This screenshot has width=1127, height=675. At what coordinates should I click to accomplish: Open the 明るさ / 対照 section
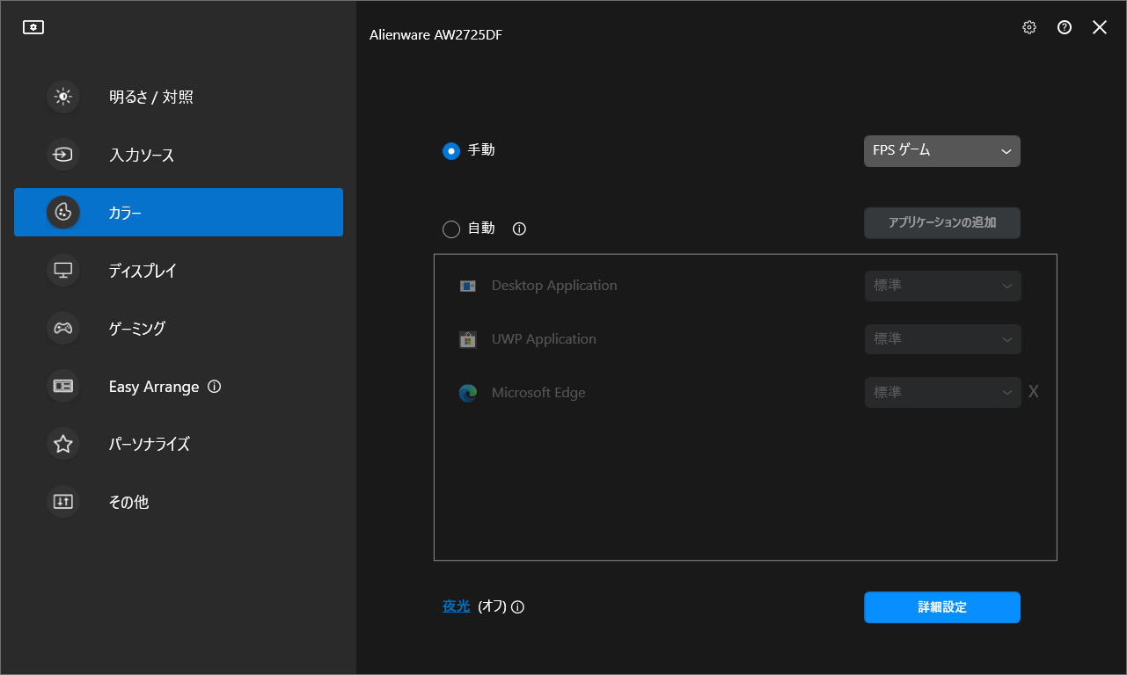click(179, 97)
